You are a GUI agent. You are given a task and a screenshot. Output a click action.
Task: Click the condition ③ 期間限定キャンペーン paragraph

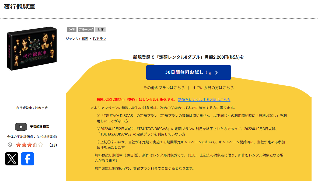[x=191, y=145]
